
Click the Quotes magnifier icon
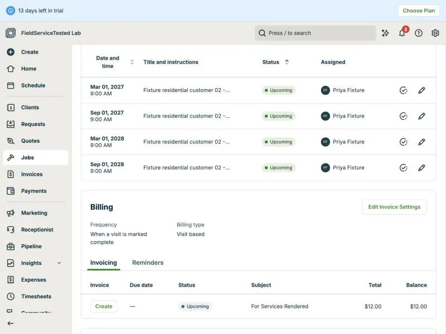(x=11, y=141)
